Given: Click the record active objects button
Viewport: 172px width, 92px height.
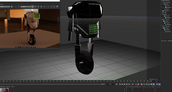Looking at the screenshot, I should 136,84.
